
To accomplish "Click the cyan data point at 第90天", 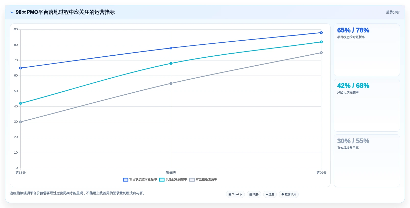I will click(321, 42).
